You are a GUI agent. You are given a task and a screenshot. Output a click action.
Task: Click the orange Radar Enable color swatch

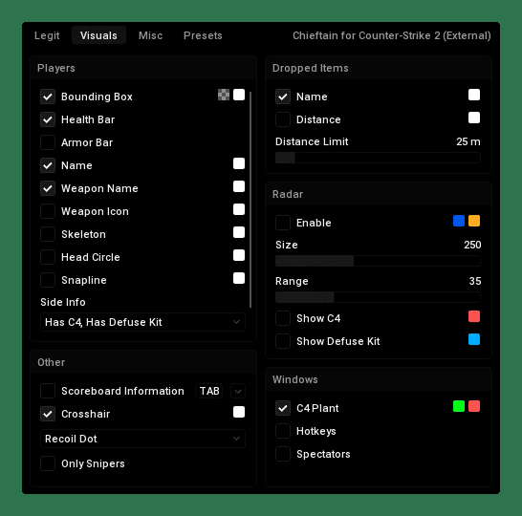pos(474,221)
